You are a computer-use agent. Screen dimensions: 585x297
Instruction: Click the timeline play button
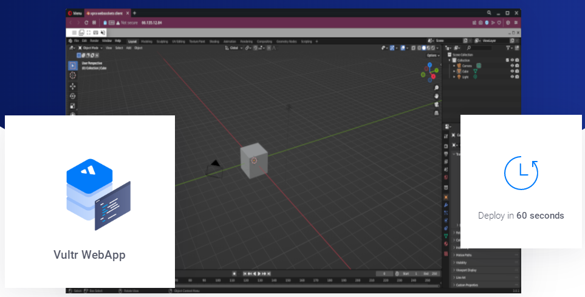point(259,274)
